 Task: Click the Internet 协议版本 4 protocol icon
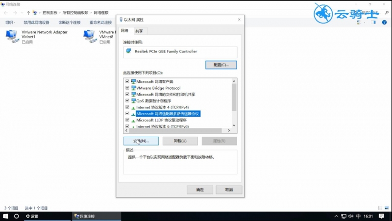[x=133, y=107]
